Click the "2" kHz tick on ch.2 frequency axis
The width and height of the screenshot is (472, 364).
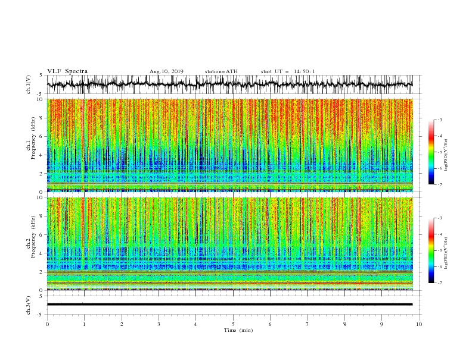coord(42,272)
